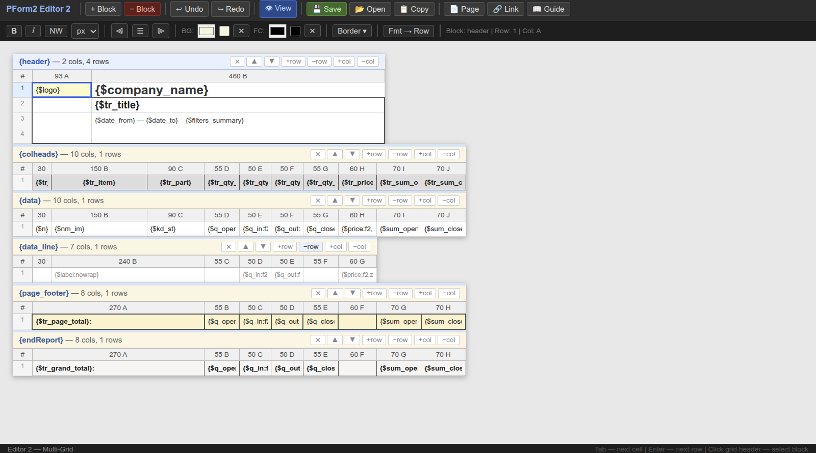Delete the header block
The height and width of the screenshot is (453, 816).
237,62
